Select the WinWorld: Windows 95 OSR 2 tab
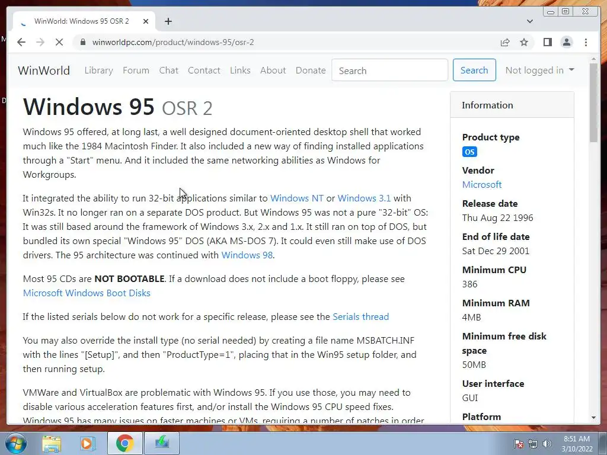 [x=84, y=21]
